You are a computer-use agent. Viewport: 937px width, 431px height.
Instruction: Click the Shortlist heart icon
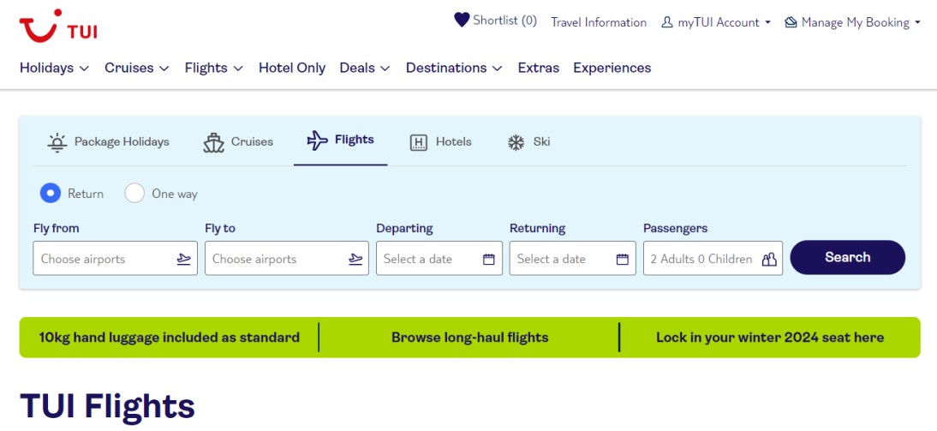pyautogui.click(x=462, y=21)
